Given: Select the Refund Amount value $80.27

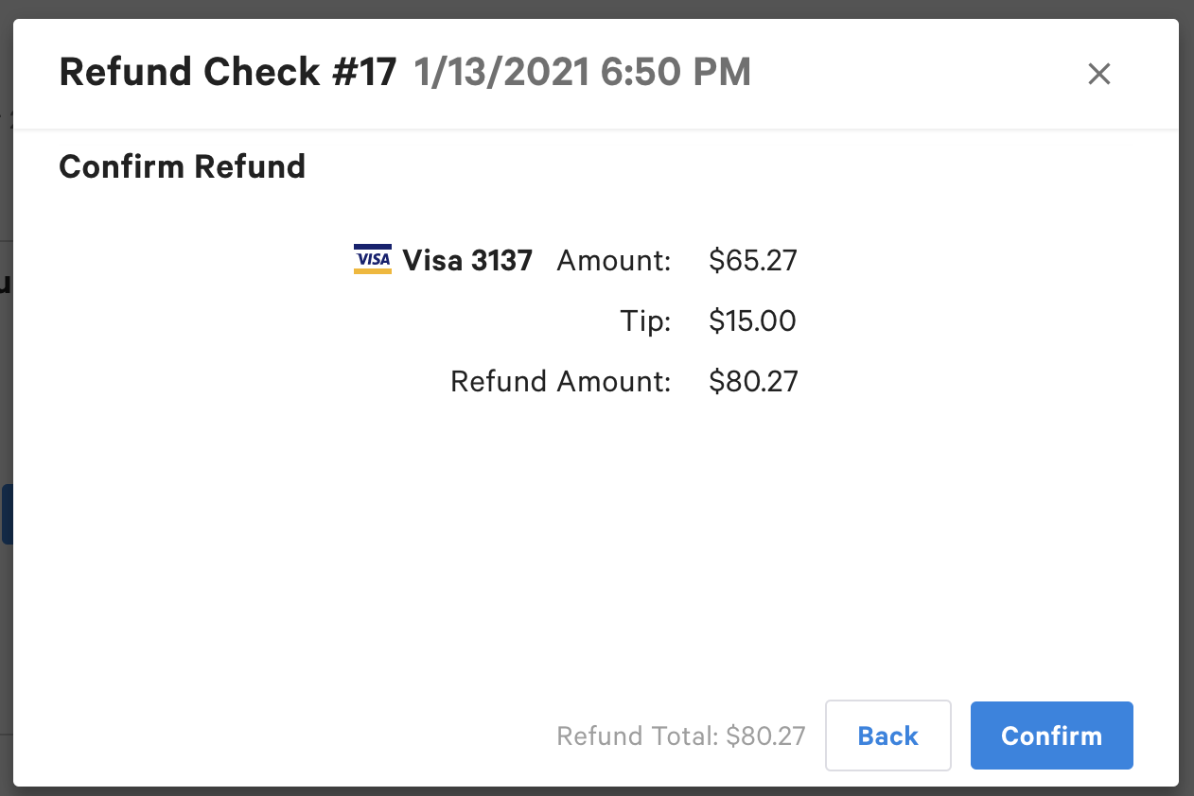Looking at the screenshot, I should (753, 381).
